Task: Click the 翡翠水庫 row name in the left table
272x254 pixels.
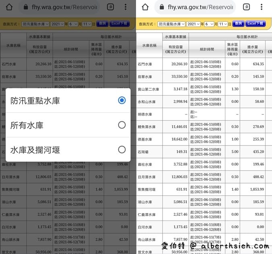Action: [x=9, y=77]
